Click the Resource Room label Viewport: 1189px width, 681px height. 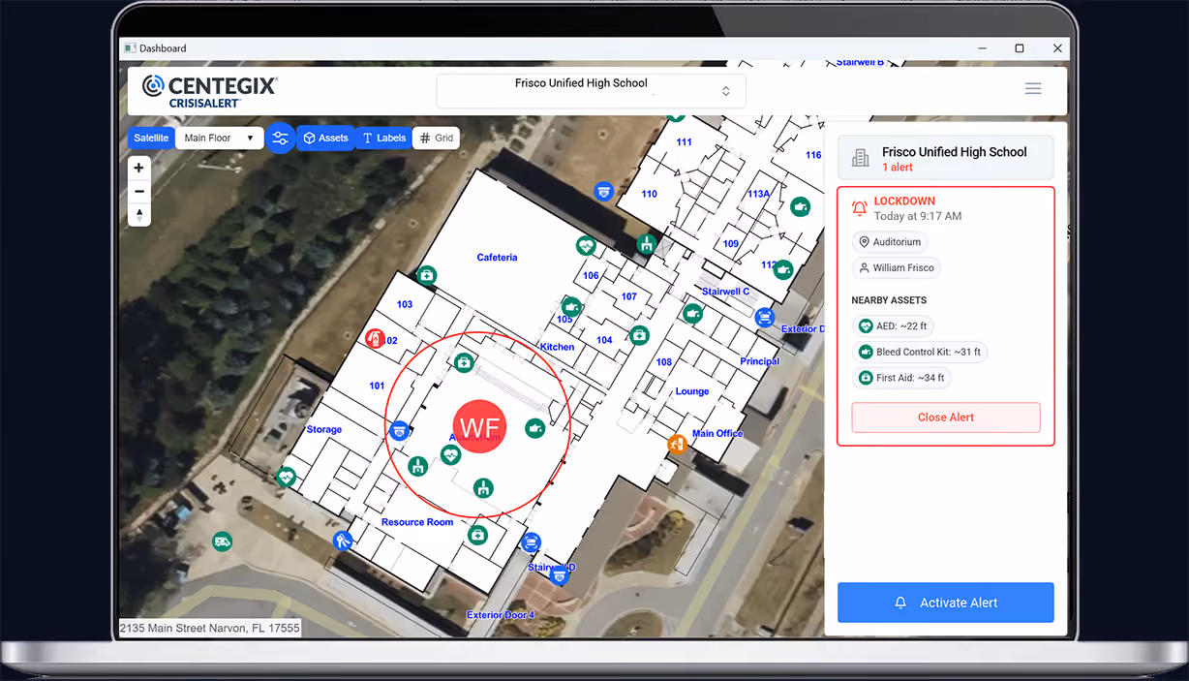417,522
